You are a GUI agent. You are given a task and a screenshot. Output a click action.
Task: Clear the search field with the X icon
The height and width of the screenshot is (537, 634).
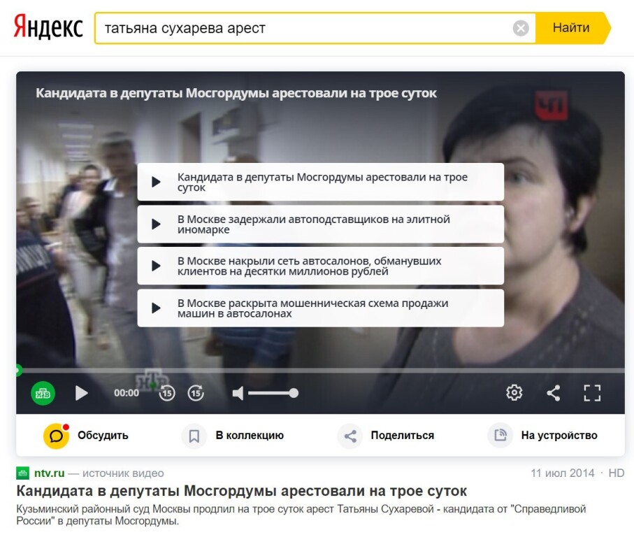521,28
